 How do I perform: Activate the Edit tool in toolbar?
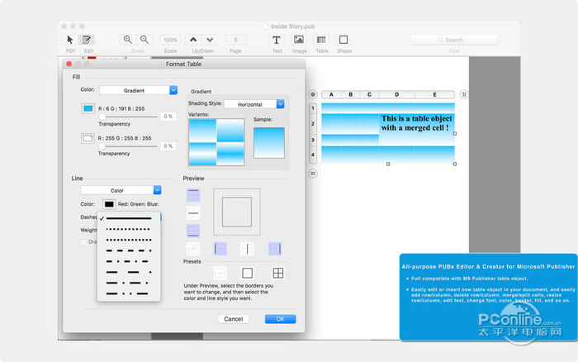[x=88, y=40]
